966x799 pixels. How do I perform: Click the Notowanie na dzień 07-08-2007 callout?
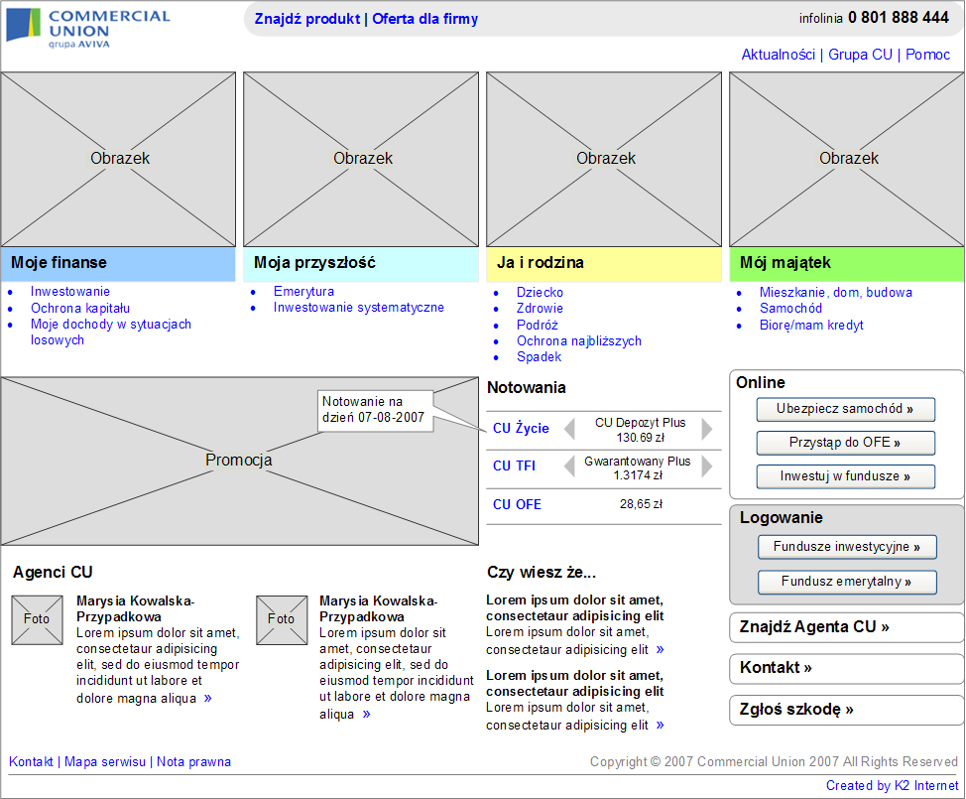[375, 411]
